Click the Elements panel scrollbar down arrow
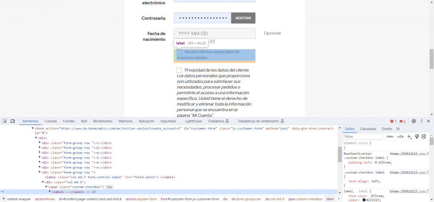This screenshot has width=434, height=202. (340, 192)
